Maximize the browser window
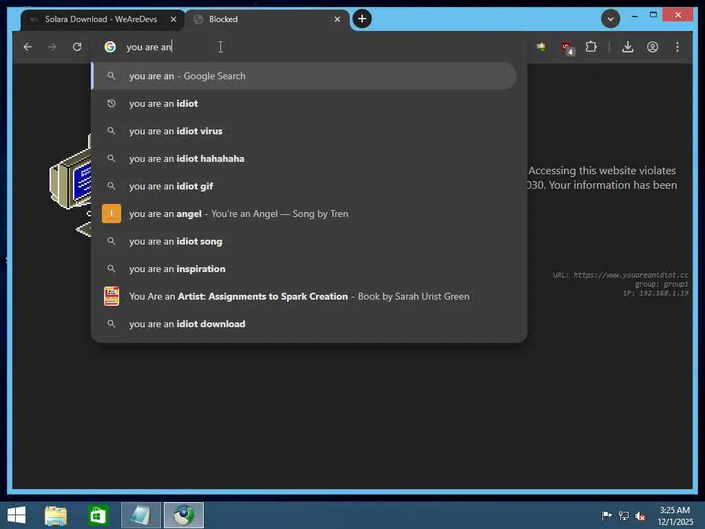 click(653, 15)
